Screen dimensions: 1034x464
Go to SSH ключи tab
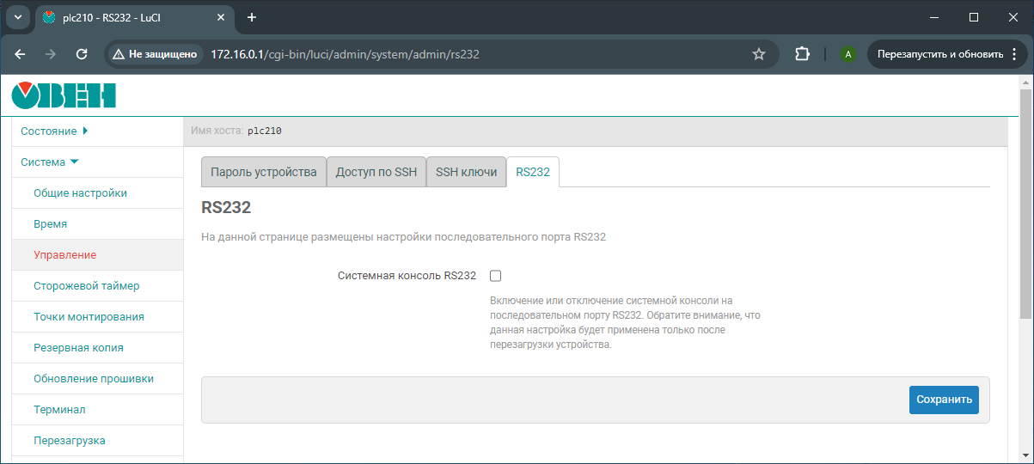(x=466, y=172)
